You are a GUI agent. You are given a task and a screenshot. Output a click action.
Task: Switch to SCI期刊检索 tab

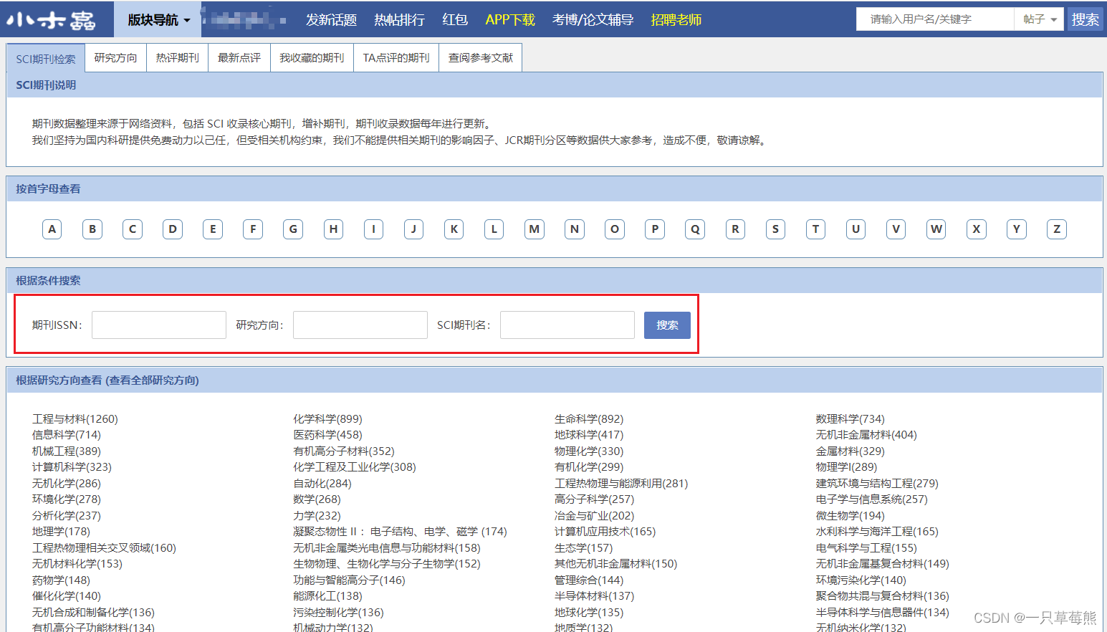pos(46,59)
